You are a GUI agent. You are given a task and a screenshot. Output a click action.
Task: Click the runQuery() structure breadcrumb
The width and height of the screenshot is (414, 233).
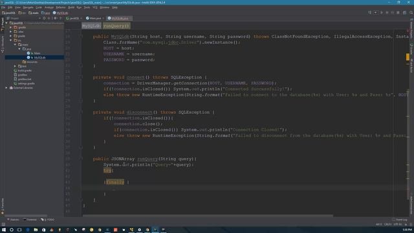(x=116, y=26)
